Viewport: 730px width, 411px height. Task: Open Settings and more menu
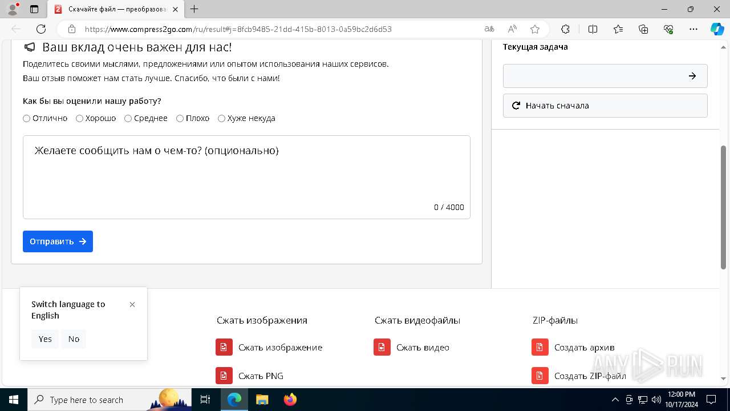[x=693, y=29]
